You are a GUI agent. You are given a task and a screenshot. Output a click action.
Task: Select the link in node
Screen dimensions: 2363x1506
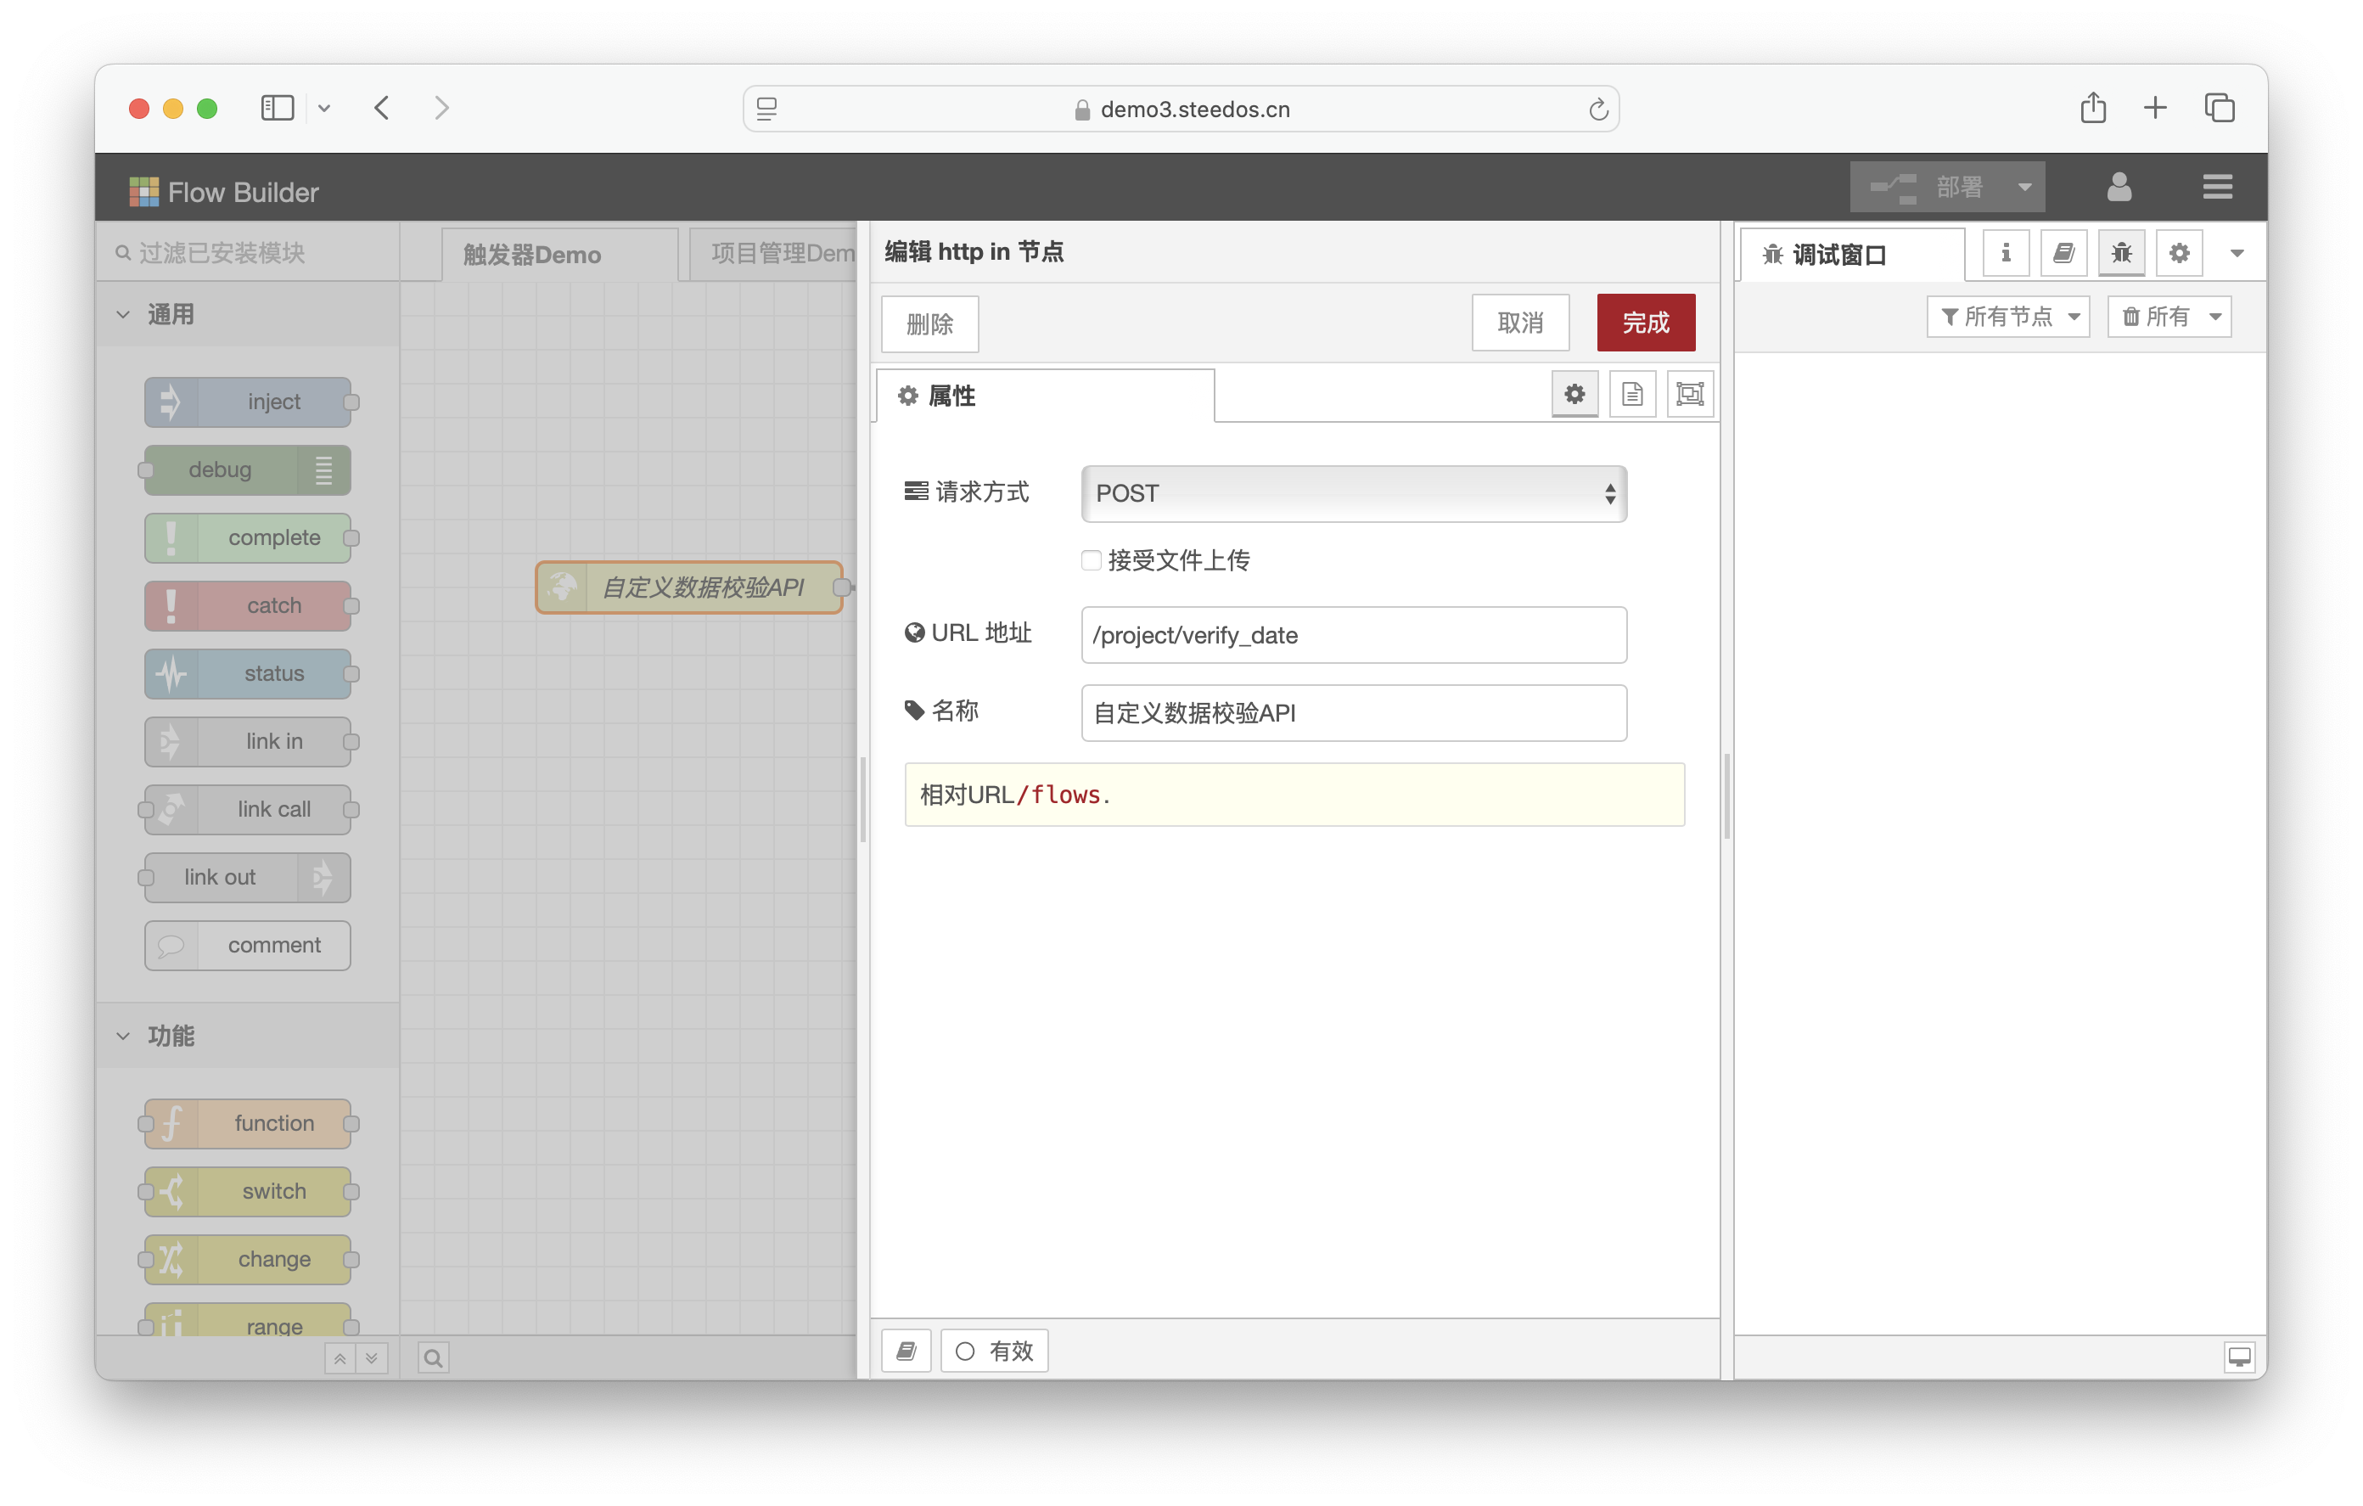coord(249,741)
